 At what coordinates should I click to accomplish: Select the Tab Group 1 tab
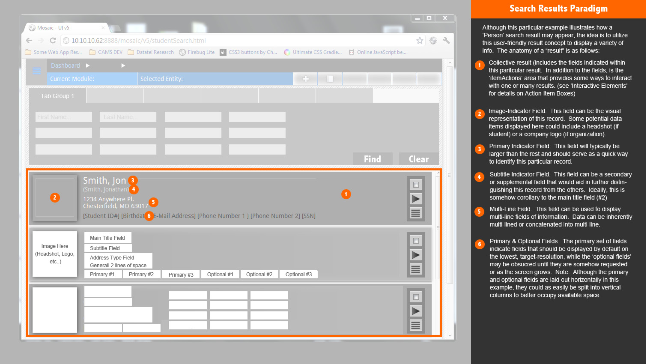coord(57,96)
